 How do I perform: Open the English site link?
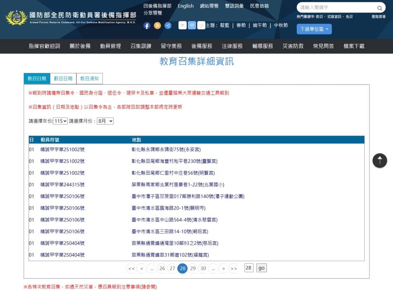(x=185, y=6)
